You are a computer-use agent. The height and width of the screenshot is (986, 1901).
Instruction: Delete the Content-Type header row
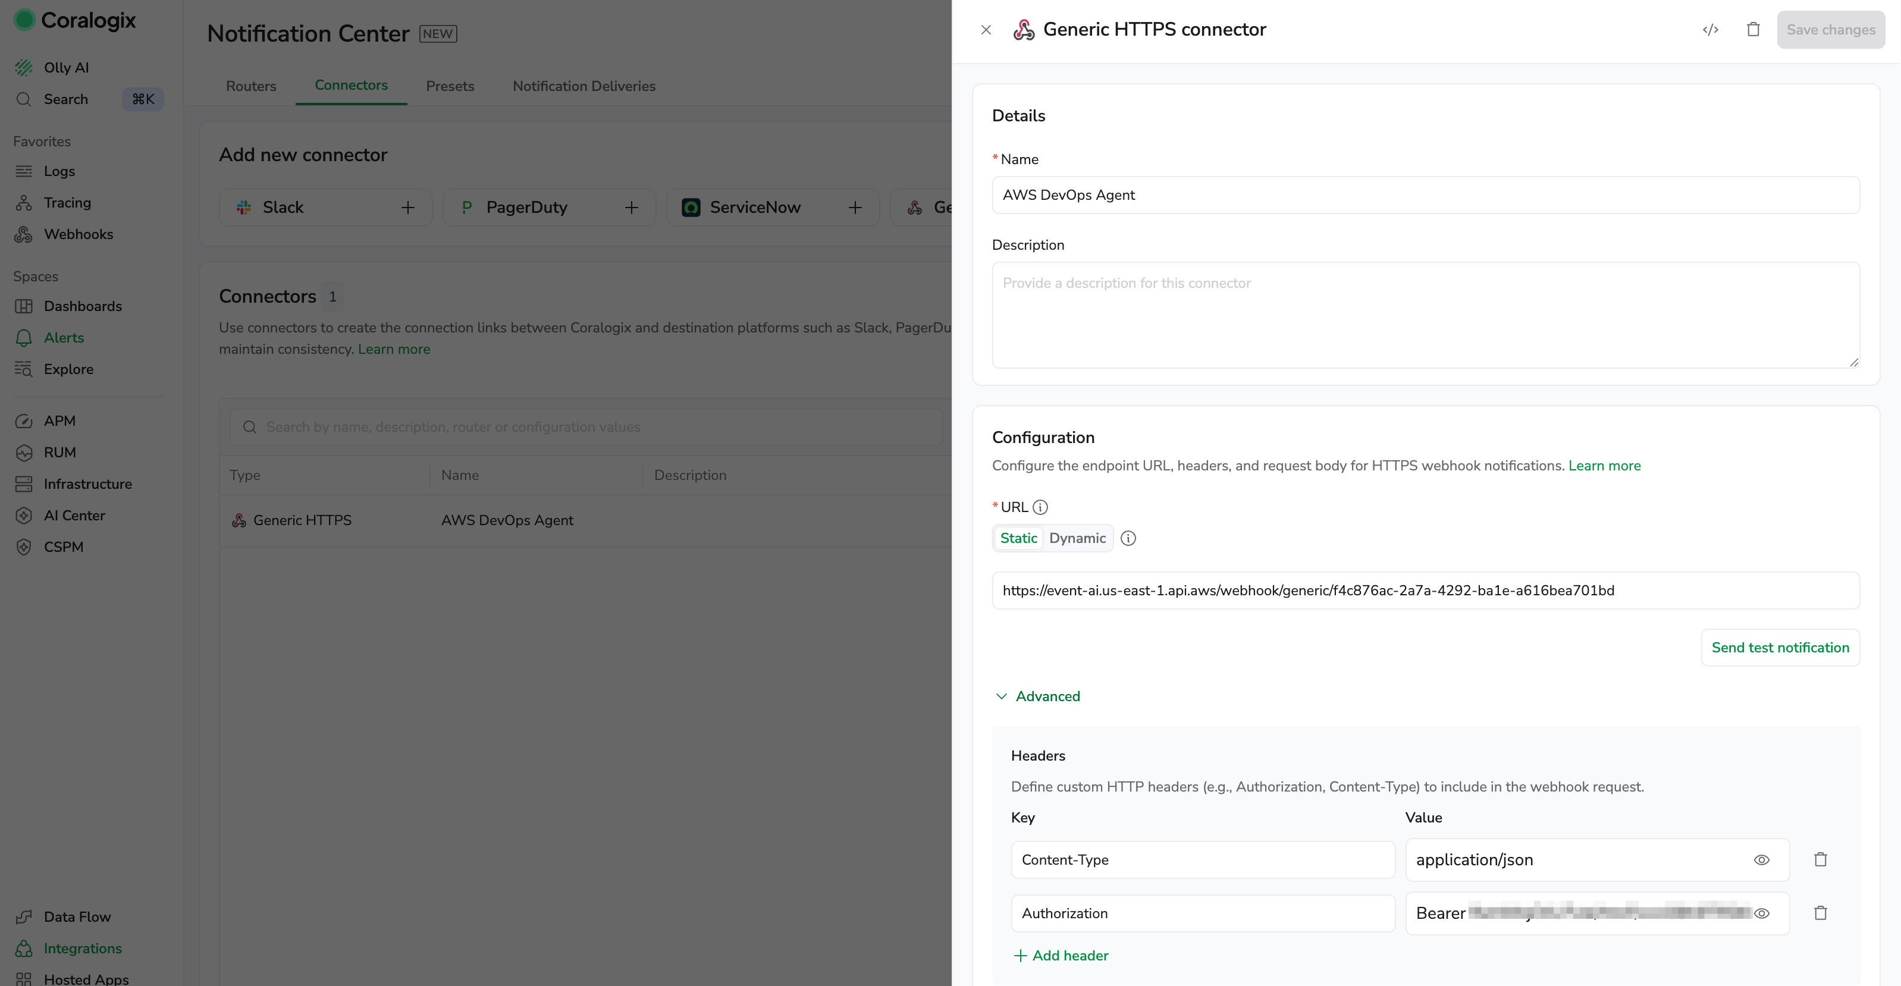(x=1821, y=859)
